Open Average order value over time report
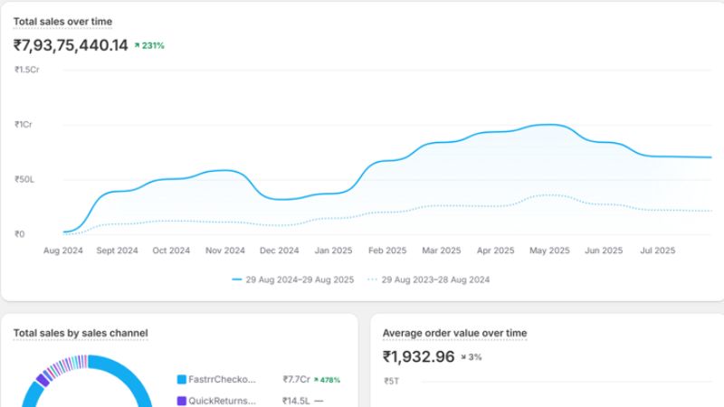Screen dimensions: 724x407 (454, 333)
